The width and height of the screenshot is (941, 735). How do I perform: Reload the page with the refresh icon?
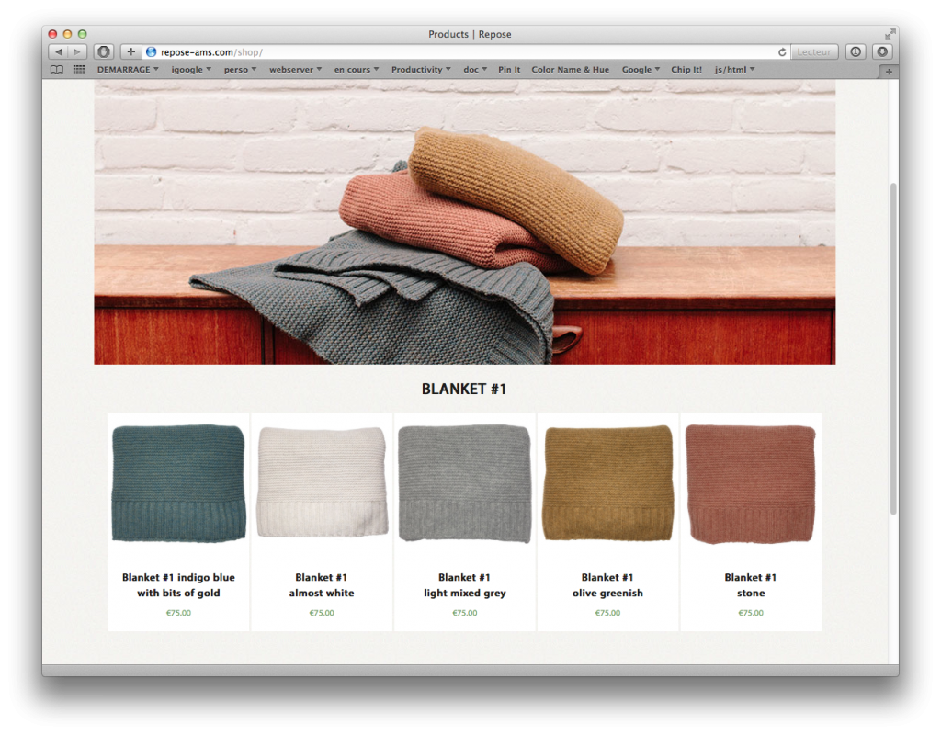coord(782,52)
